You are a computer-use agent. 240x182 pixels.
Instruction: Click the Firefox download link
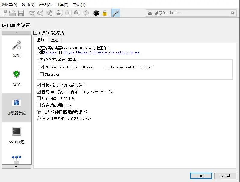[50, 52]
